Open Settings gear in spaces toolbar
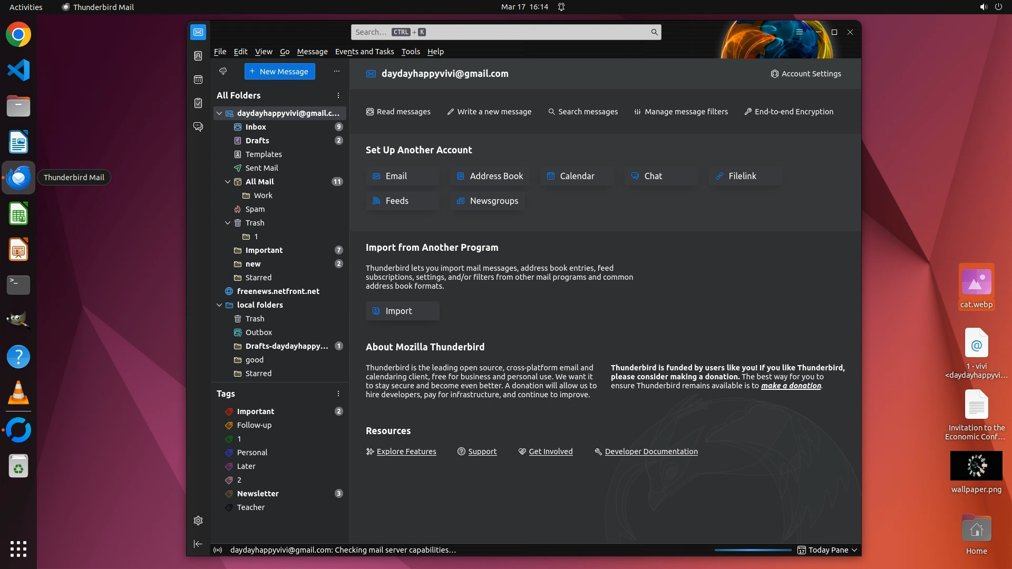This screenshot has height=569, width=1012. click(198, 521)
